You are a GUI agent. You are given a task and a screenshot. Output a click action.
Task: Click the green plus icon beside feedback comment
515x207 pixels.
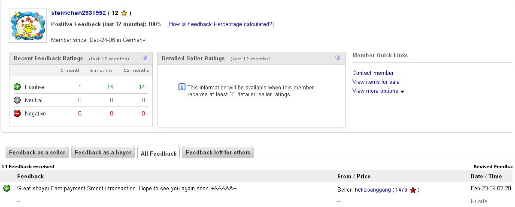click(x=7, y=188)
